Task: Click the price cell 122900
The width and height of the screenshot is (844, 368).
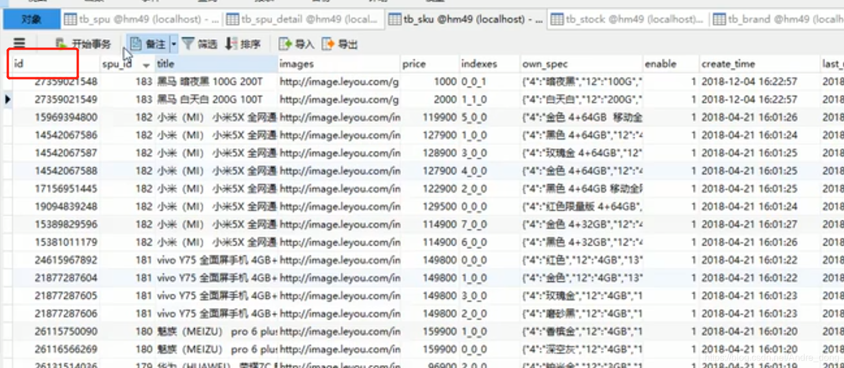Action: 430,189
